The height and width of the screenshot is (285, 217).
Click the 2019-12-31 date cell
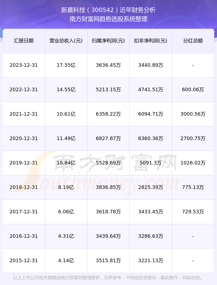tap(24, 163)
